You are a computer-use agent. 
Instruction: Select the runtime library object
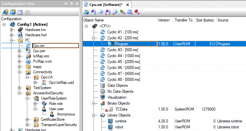click(x=121, y=121)
